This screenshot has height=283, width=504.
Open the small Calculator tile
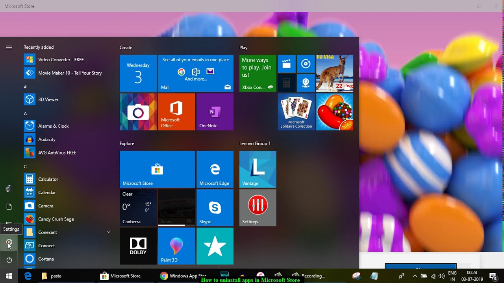pyautogui.click(x=287, y=83)
